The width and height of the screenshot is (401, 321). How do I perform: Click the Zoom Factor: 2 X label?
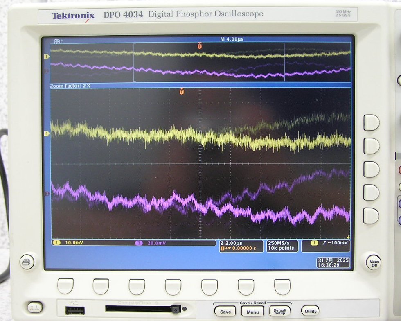[70, 86]
